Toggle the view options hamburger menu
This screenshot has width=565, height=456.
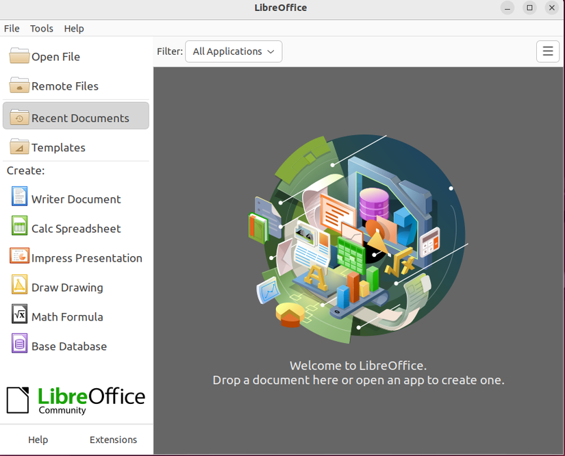coord(547,51)
